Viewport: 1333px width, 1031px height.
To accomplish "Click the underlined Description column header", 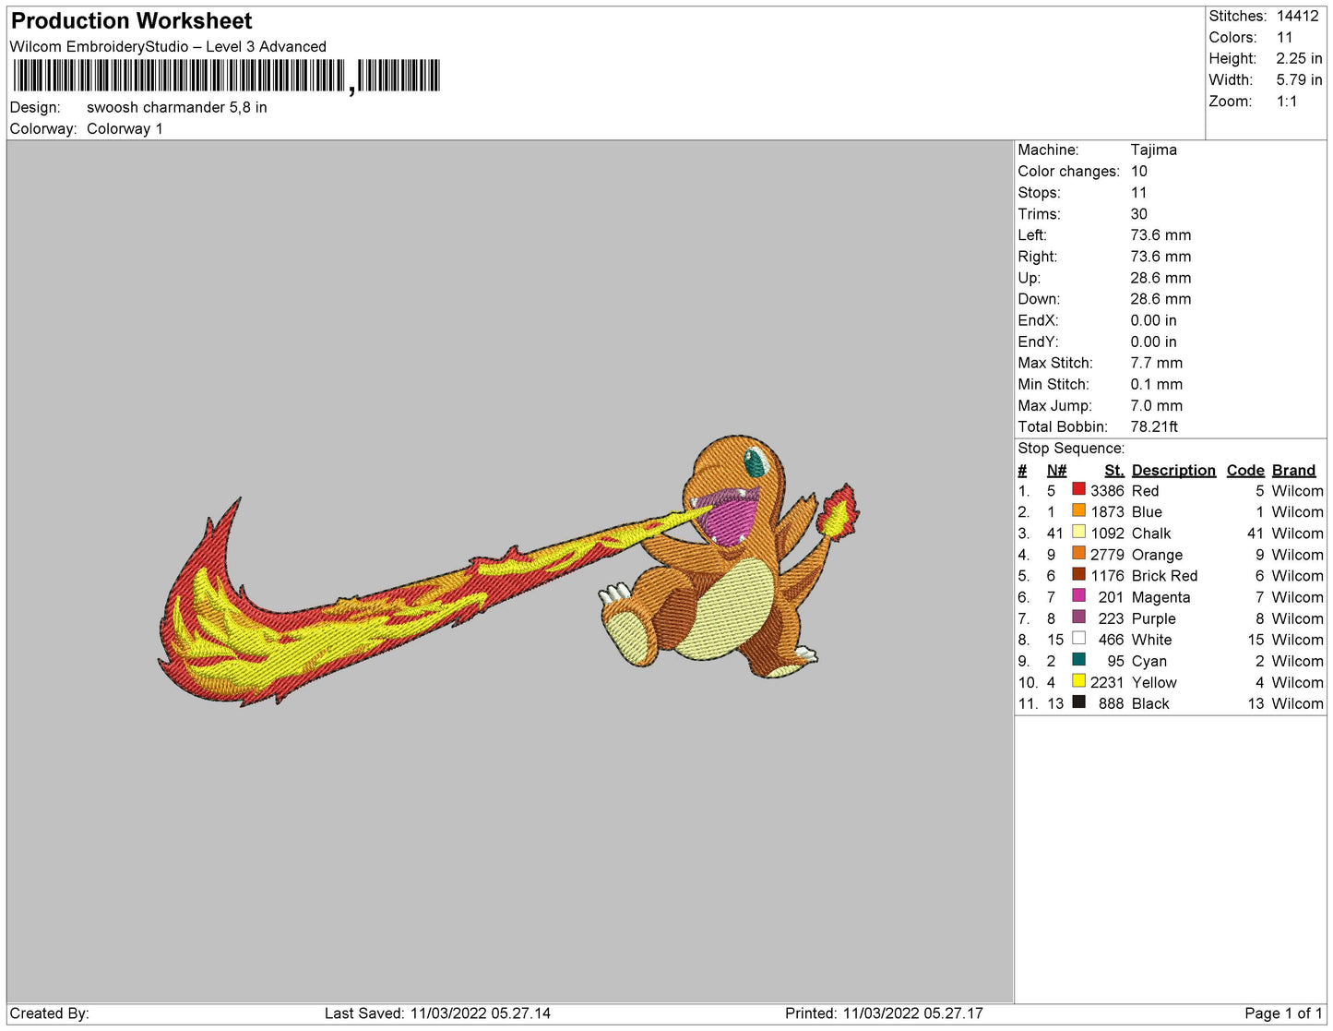I will 1172,470.
